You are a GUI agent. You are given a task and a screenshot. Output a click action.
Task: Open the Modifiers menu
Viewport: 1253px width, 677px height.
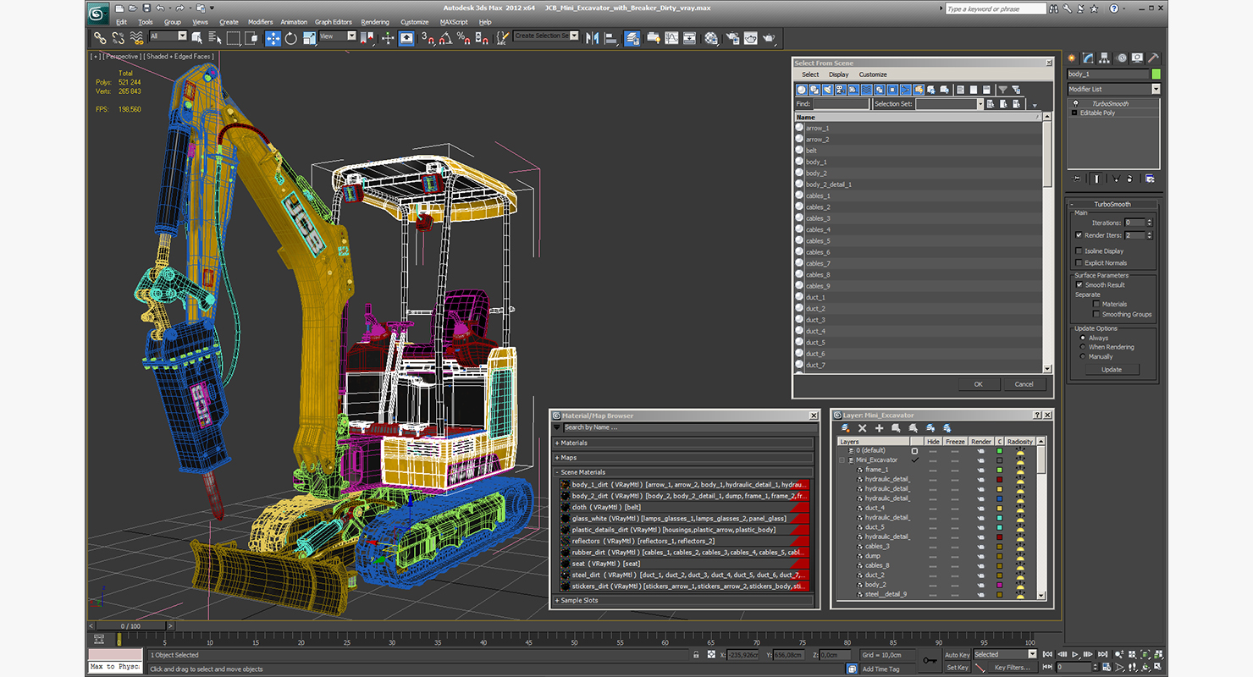tap(260, 22)
